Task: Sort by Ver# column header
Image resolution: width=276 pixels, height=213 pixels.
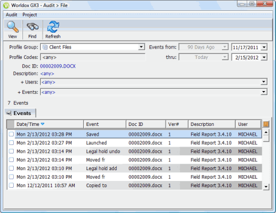Action: pyautogui.click(x=177, y=124)
